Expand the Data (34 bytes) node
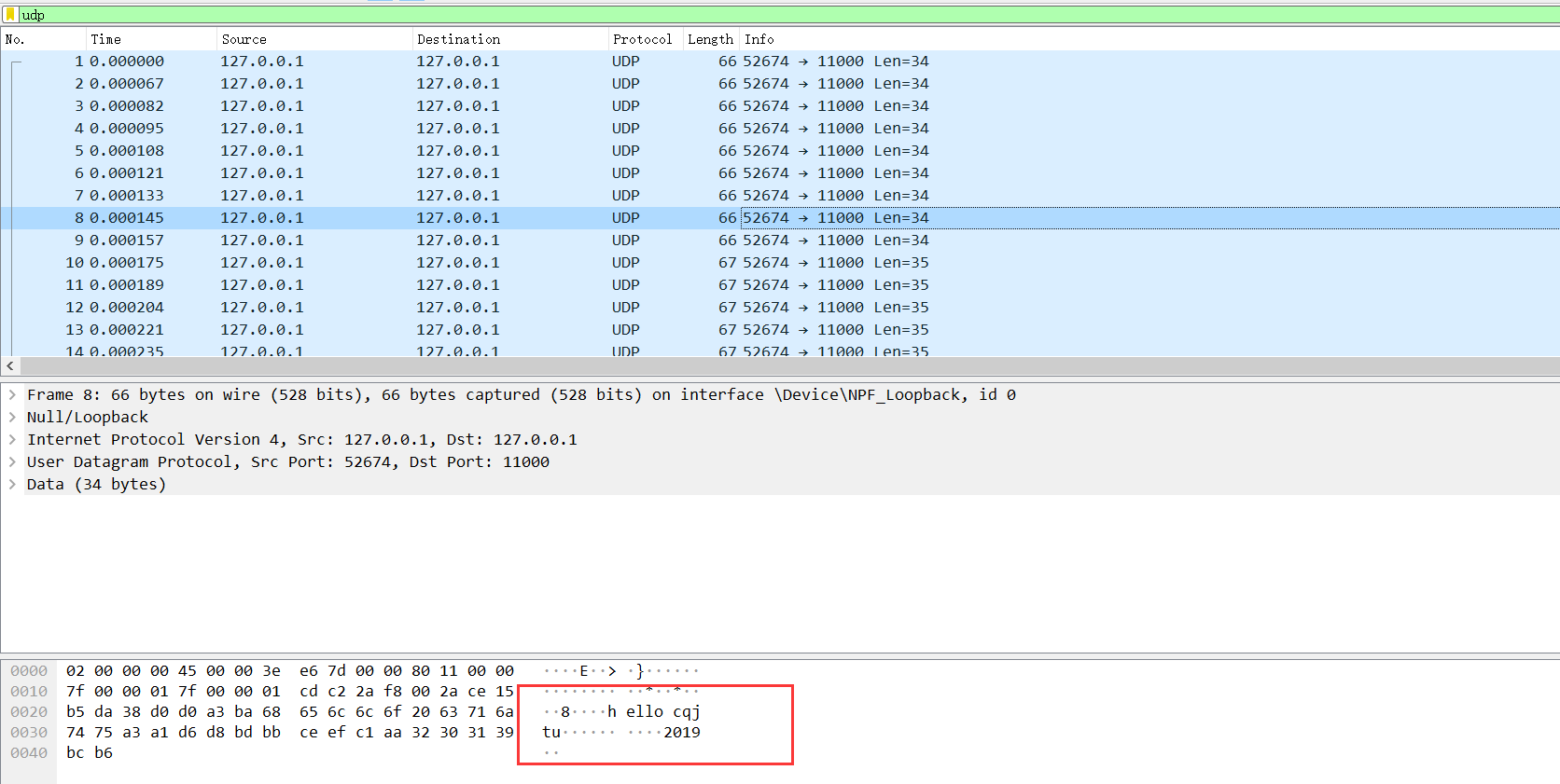 pos(12,484)
